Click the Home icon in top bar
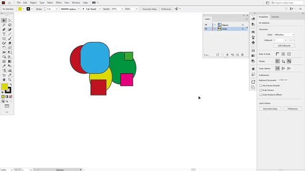Image resolution: width=305 pixels, height=171 pixels. (x=10, y=3)
